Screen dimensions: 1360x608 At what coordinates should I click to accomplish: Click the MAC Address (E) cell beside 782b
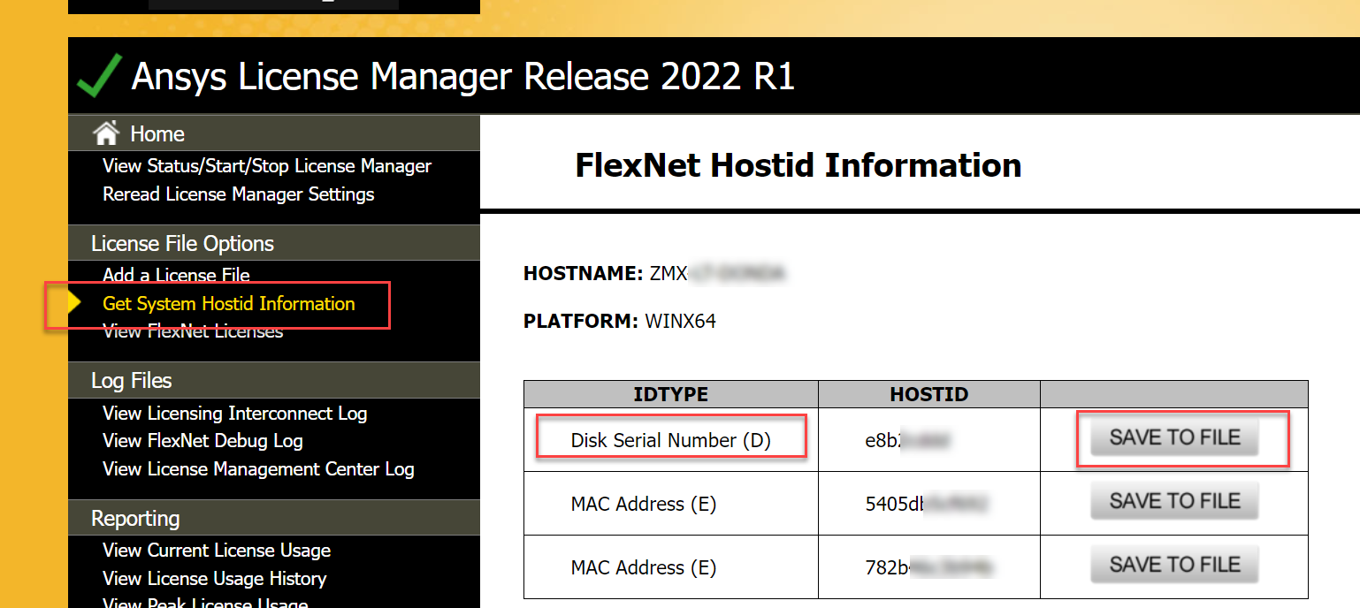[x=671, y=567]
